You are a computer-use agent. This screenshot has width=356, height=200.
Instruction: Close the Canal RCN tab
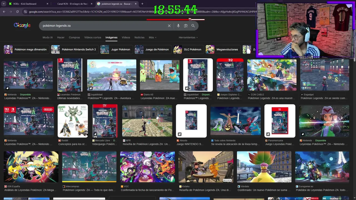pos(92,4)
